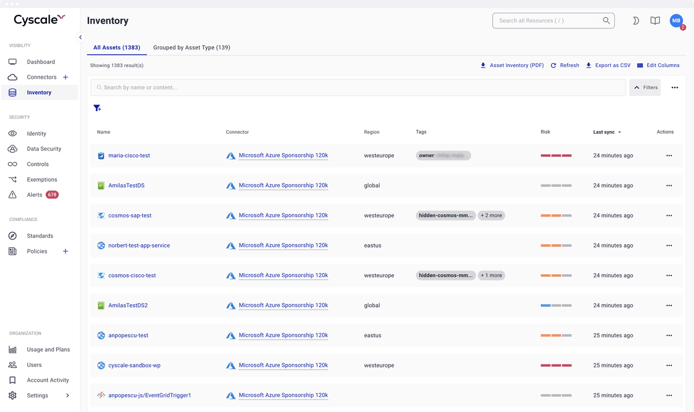Open the MB user avatar with notifications
The image size is (694, 412).
pyautogui.click(x=675, y=20)
